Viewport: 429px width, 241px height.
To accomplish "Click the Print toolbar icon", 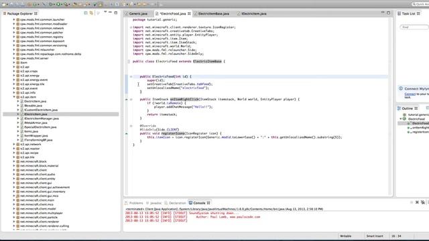I will [x=22, y=5].
